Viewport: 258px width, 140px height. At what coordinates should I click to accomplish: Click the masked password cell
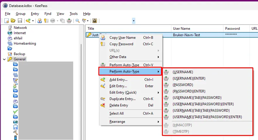[231, 35]
